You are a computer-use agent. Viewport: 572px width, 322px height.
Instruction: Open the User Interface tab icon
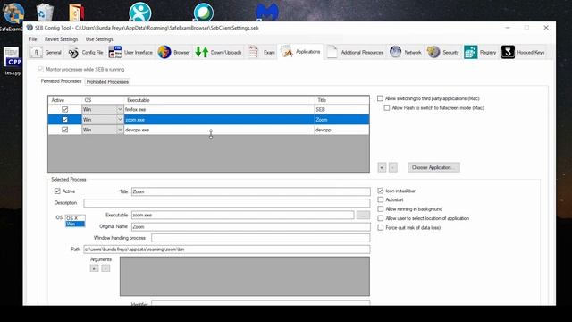pyautogui.click(x=115, y=52)
